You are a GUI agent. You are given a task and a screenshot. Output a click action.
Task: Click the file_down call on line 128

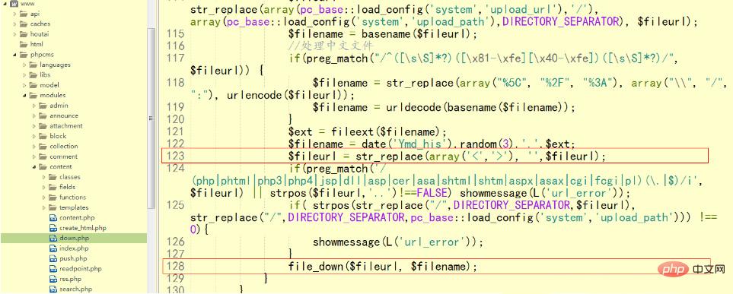tap(382, 267)
